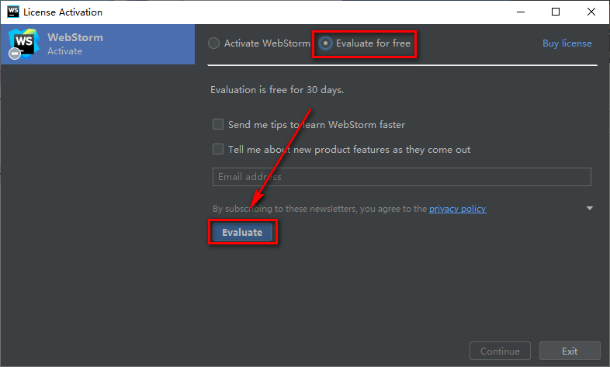Viewport: 610px width, 367px height.
Task: Click the Exit button
Action: pos(570,351)
